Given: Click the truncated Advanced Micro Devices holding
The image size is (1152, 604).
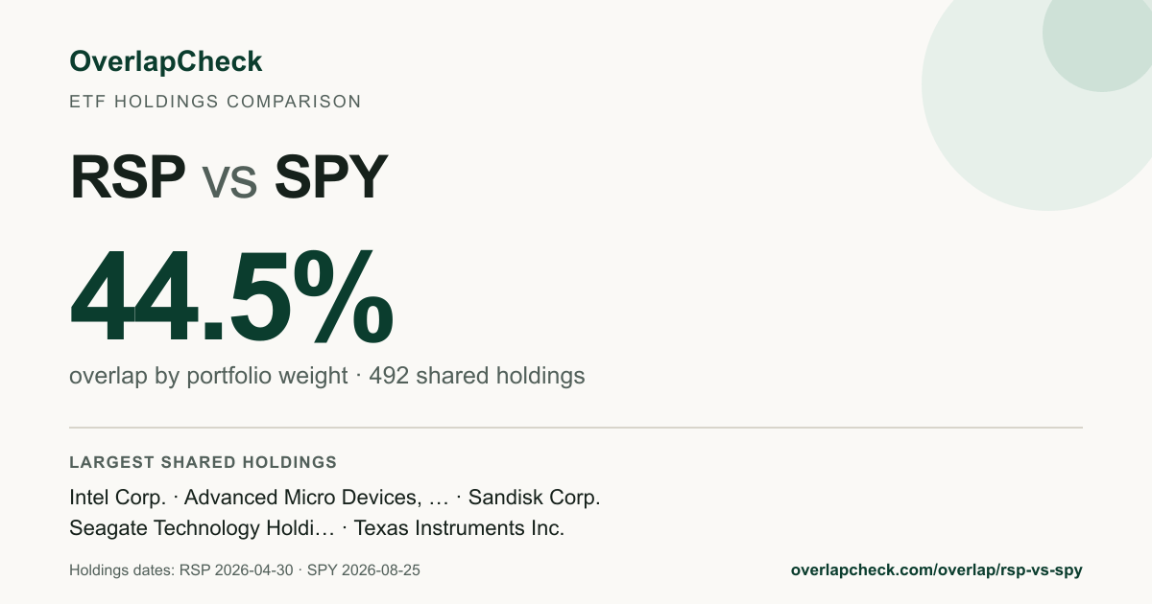Looking at the screenshot, I should pyautogui.click(x=317, y=498).
